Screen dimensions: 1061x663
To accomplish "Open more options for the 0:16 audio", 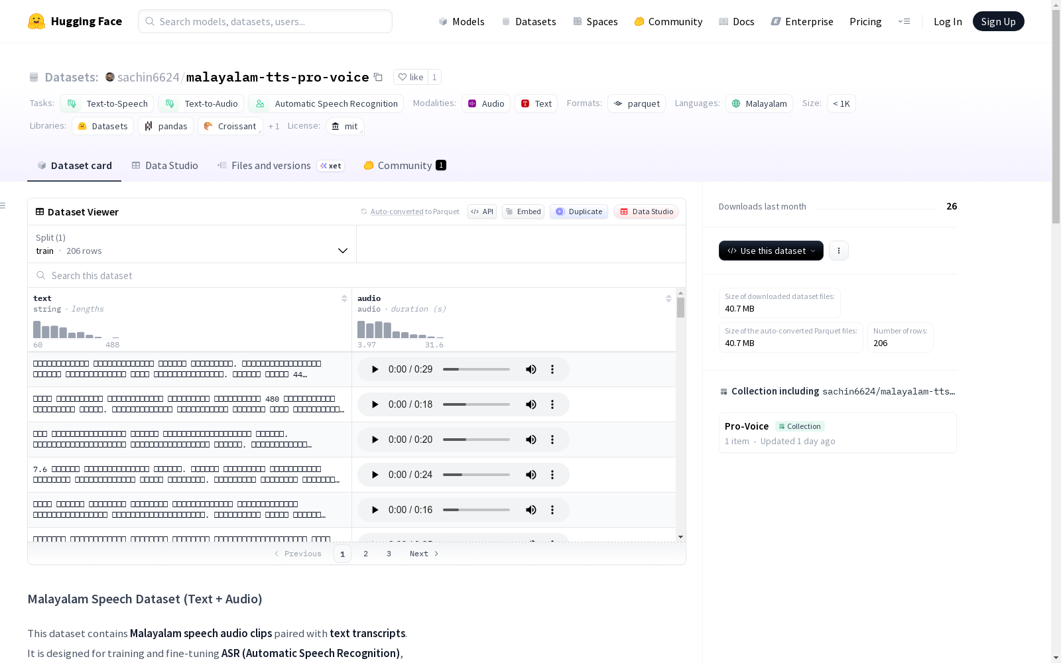I will 552,510.
